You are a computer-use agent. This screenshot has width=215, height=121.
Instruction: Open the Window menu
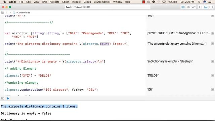pyautogui.click(x=118, y=2)
